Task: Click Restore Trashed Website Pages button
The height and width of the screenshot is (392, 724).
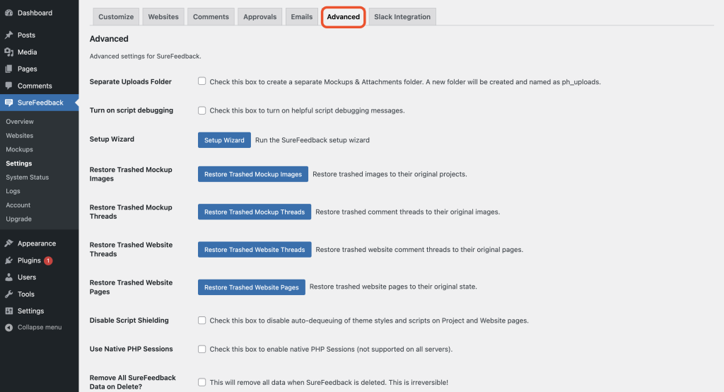Action: tap(252, 287)
